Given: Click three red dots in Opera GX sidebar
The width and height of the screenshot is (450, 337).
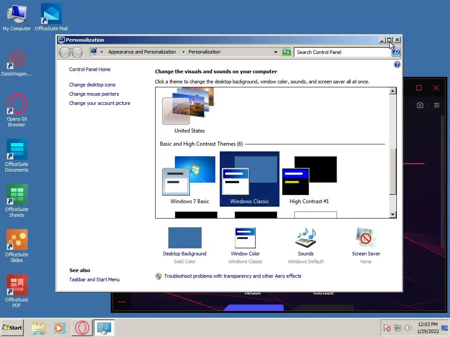Looking at the screenshot, I should 122,302.
